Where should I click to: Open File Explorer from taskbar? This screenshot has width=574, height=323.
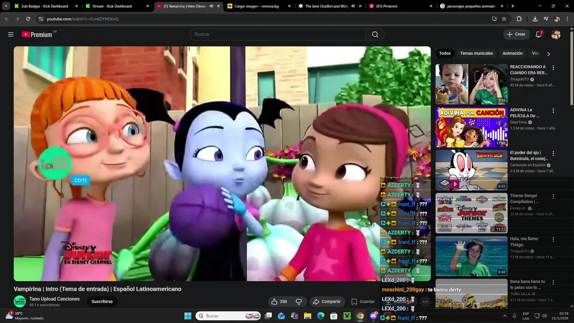(308, 316)
